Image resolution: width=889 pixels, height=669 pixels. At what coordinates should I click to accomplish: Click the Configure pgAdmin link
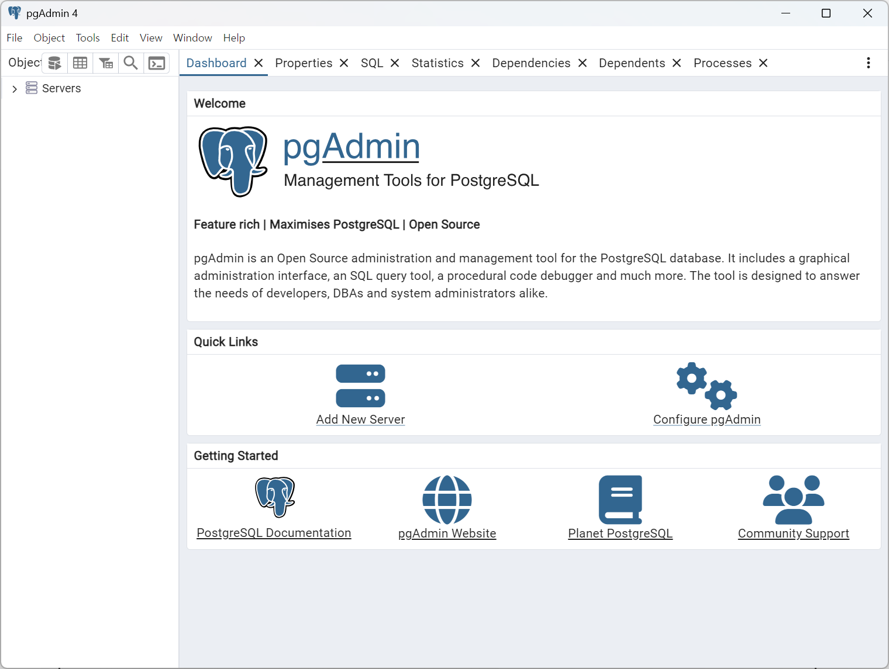pyautogui.click(x=707, y=420)
